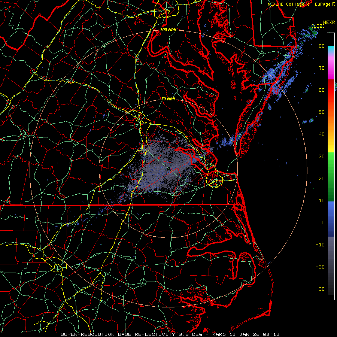Click the [dBZ] units label

318,26
